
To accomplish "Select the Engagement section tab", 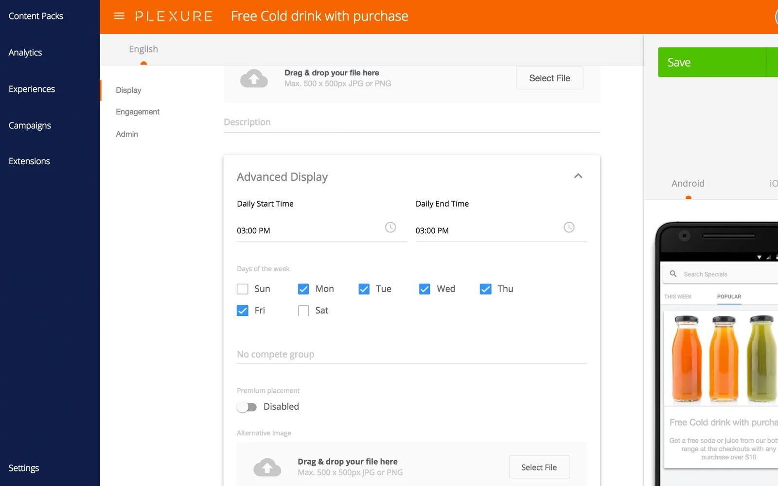I will click(x=138, y=112).
